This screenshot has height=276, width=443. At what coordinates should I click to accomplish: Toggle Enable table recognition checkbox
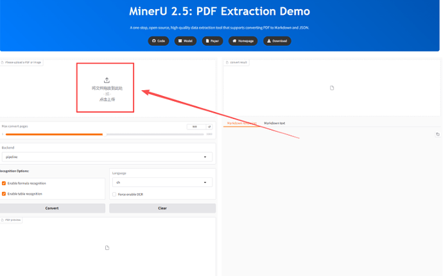coord(4,193)
